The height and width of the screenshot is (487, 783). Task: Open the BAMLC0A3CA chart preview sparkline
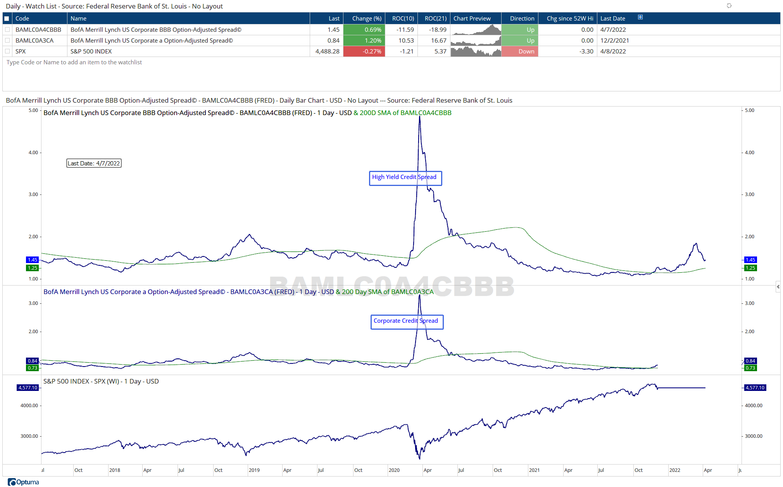pyautogui.click(x=476, y=40)
